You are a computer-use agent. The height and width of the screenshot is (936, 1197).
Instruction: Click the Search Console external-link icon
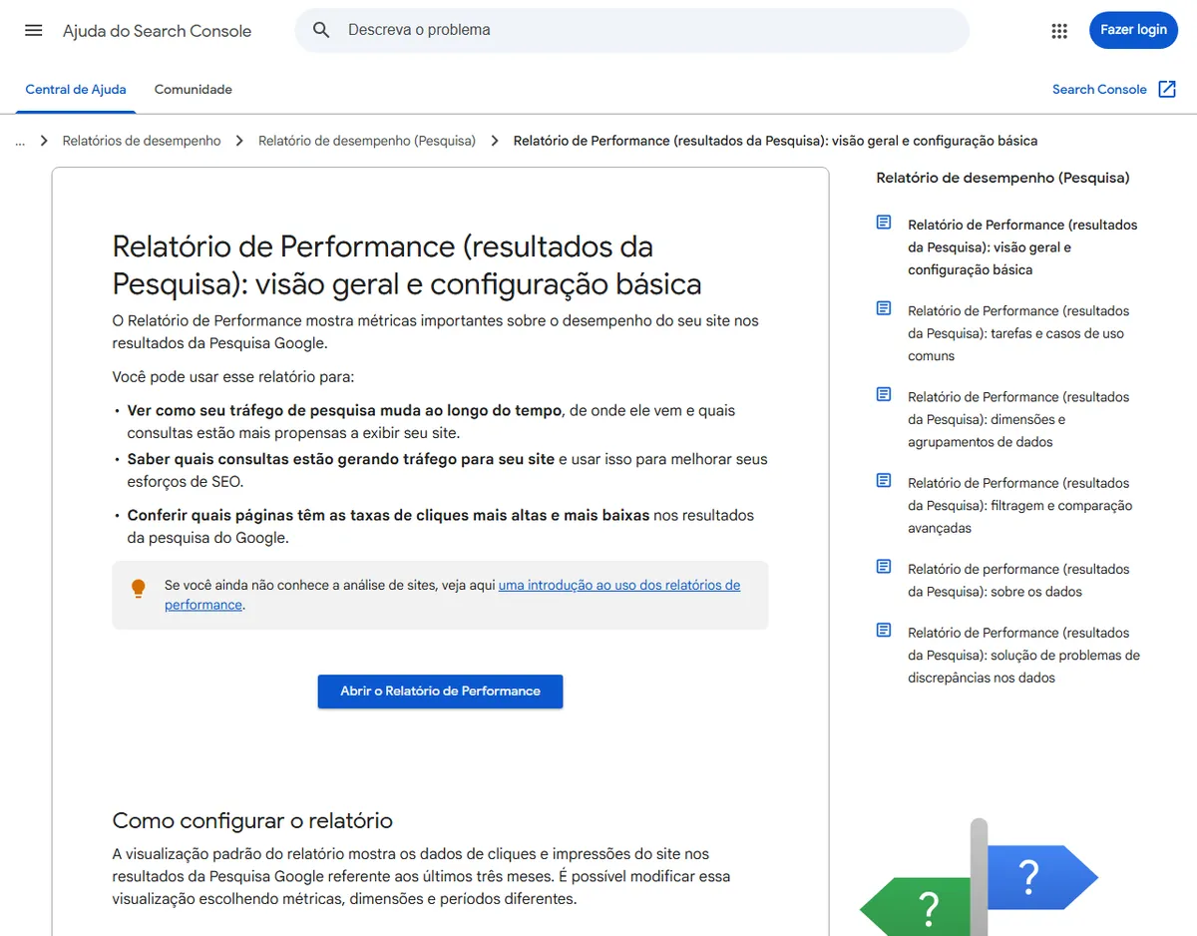click(1167, 89)
